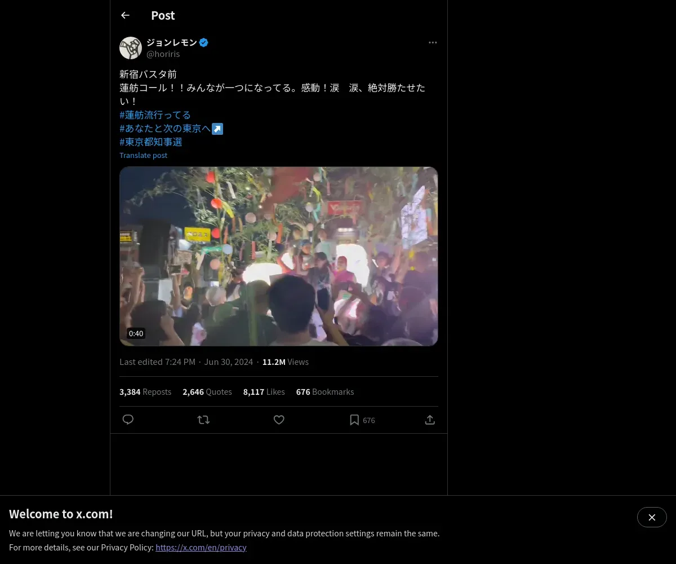Like the post with the heart icon

coord(279,420)
